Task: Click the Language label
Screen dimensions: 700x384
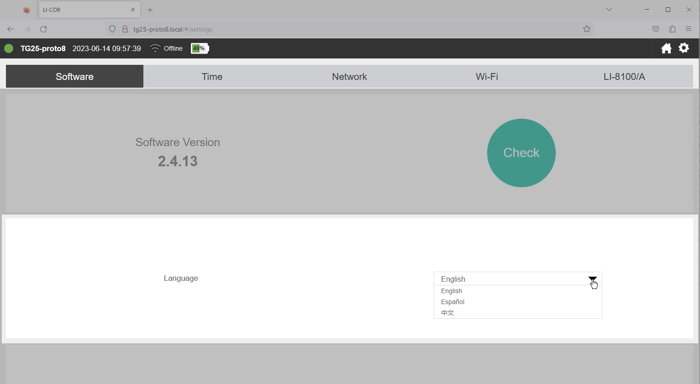Action: (x=181, y=279)
